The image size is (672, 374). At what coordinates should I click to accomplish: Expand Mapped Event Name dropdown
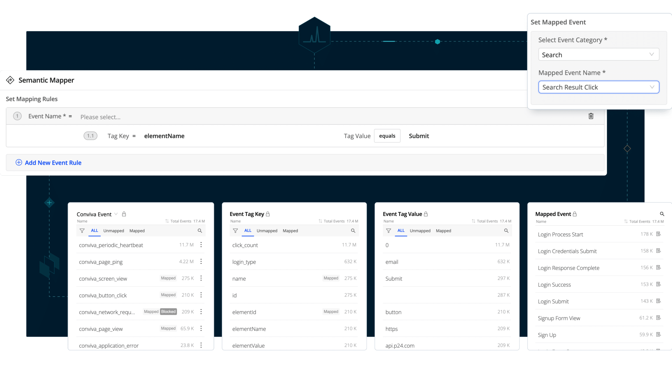[598, 87]
